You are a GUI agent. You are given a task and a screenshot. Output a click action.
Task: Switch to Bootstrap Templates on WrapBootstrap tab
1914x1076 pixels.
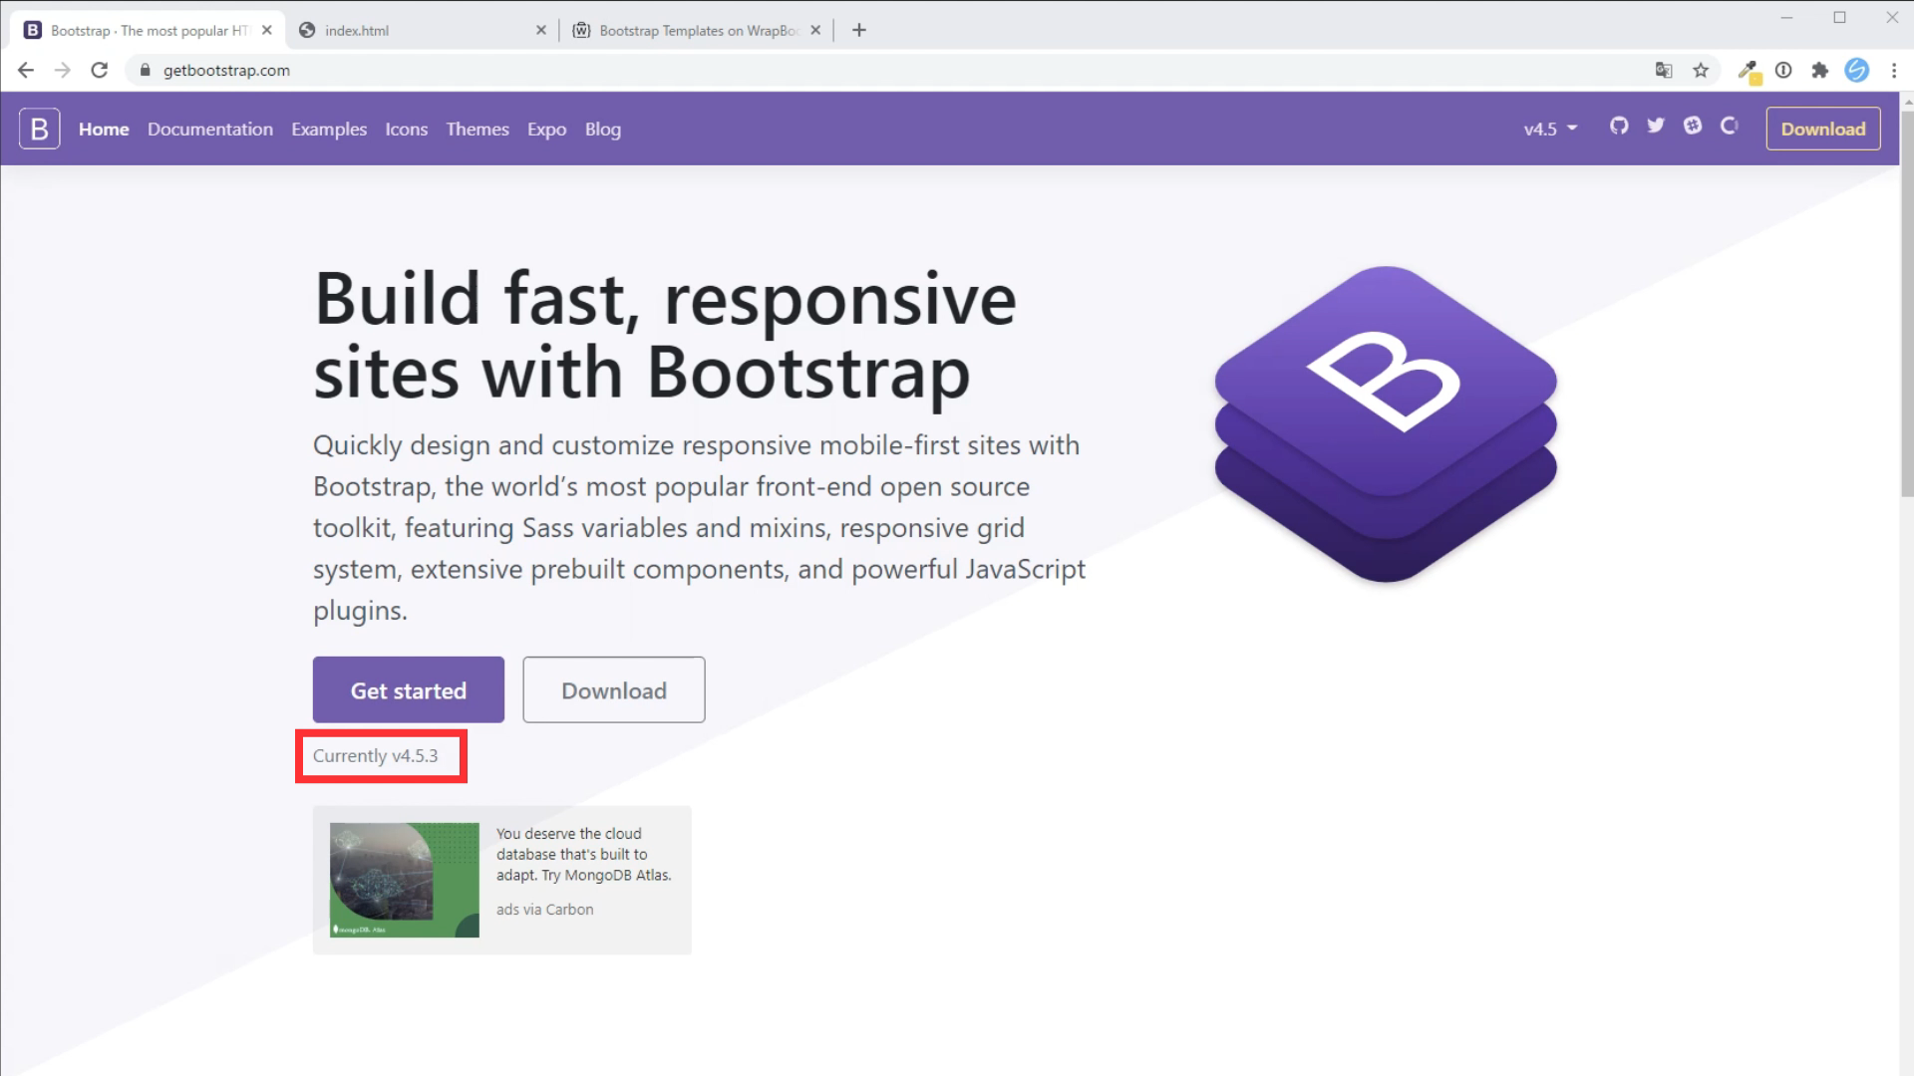coord(698,30)
